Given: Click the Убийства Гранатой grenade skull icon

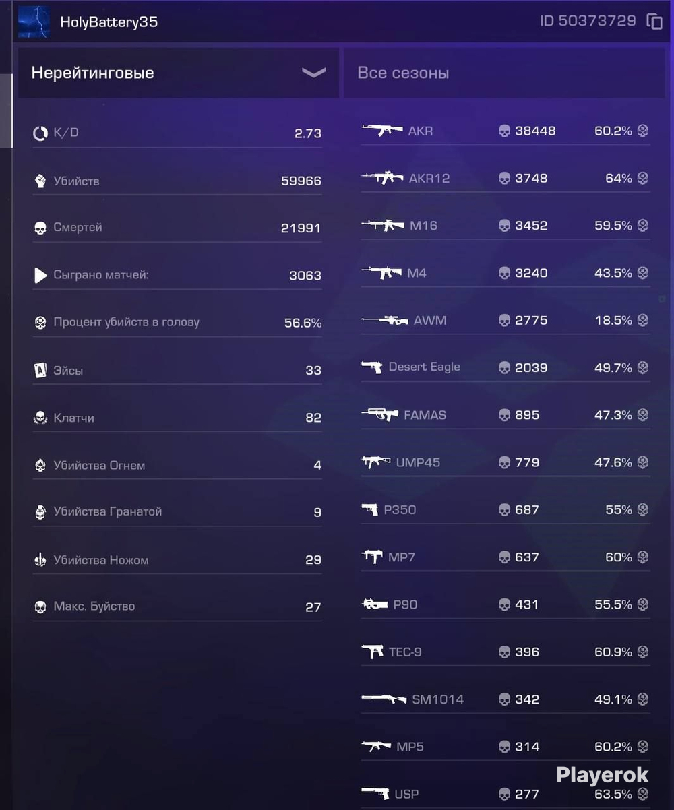Looking at the screenshot, I should [40, 512].
